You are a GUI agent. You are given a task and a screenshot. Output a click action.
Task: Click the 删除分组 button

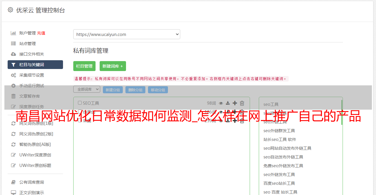click(135, 90)
